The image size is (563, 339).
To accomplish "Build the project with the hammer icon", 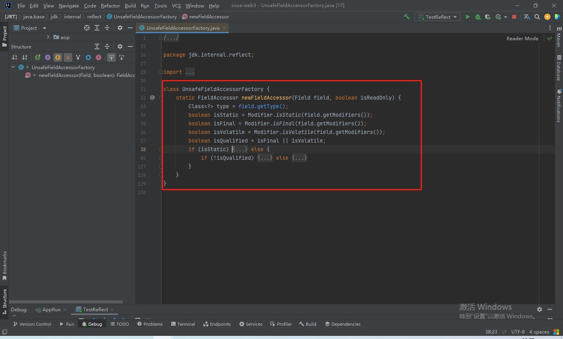I will [x=407, y=17].
